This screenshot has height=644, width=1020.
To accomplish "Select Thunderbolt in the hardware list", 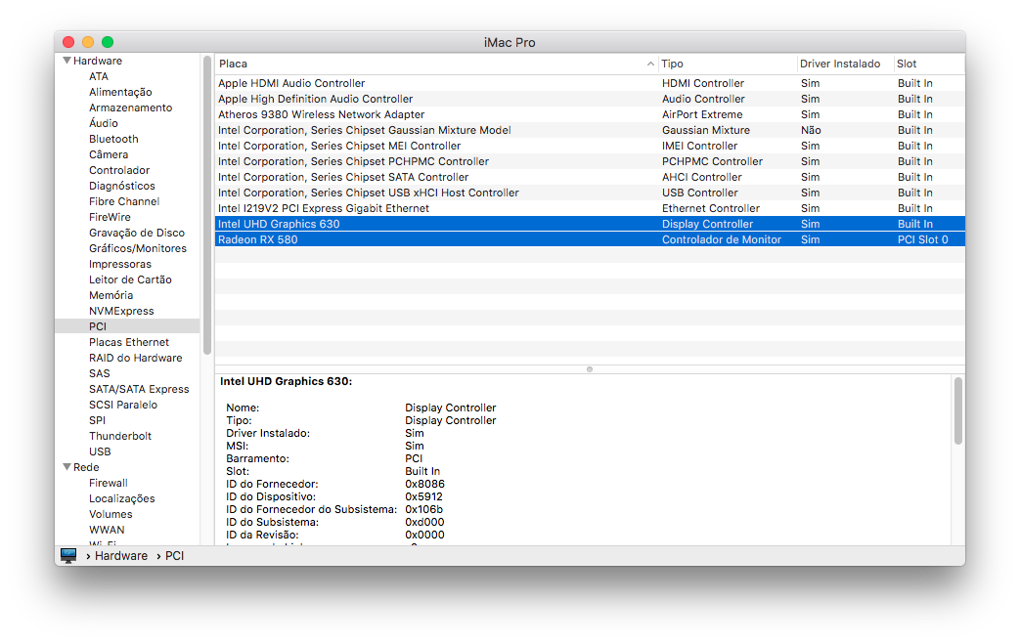I will [119, 436].
